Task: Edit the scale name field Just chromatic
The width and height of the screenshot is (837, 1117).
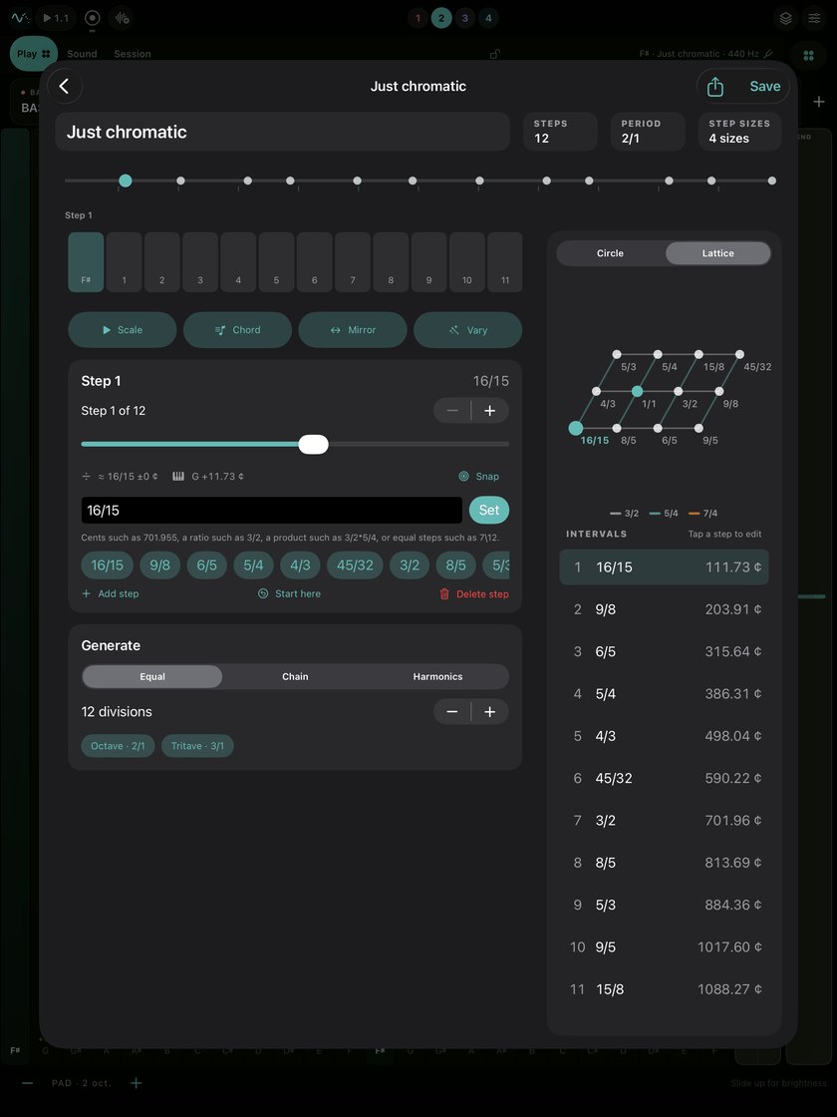Action: click(x=283, y=132)
